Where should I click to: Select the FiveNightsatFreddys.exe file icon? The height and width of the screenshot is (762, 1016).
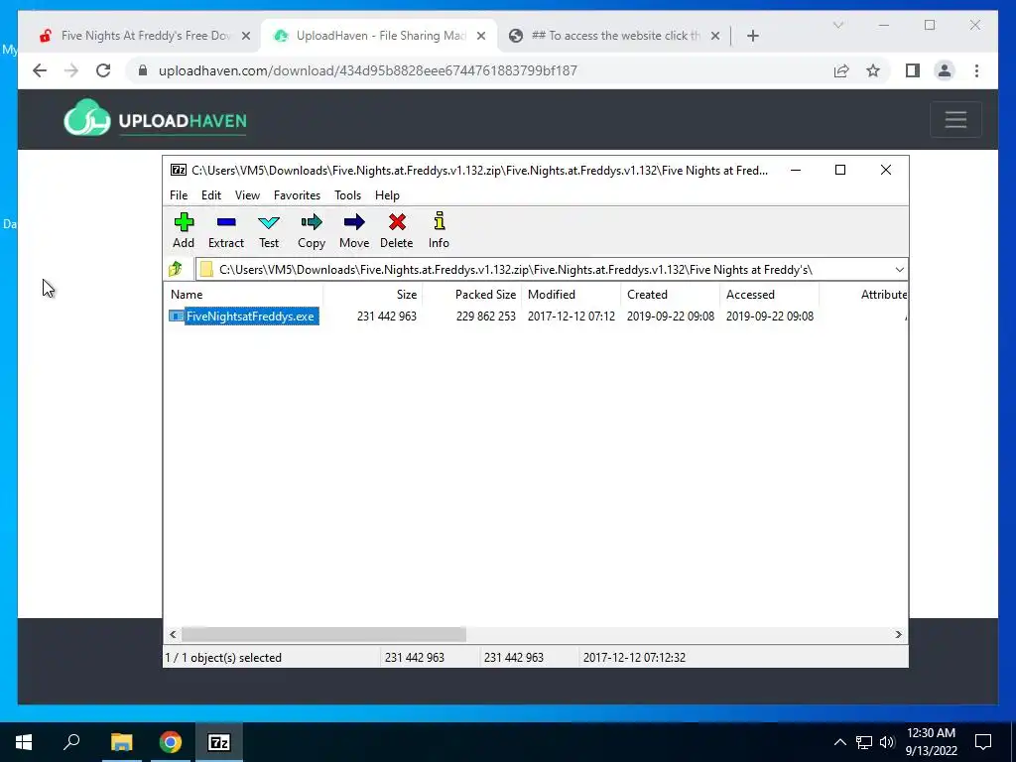(177, 317)
